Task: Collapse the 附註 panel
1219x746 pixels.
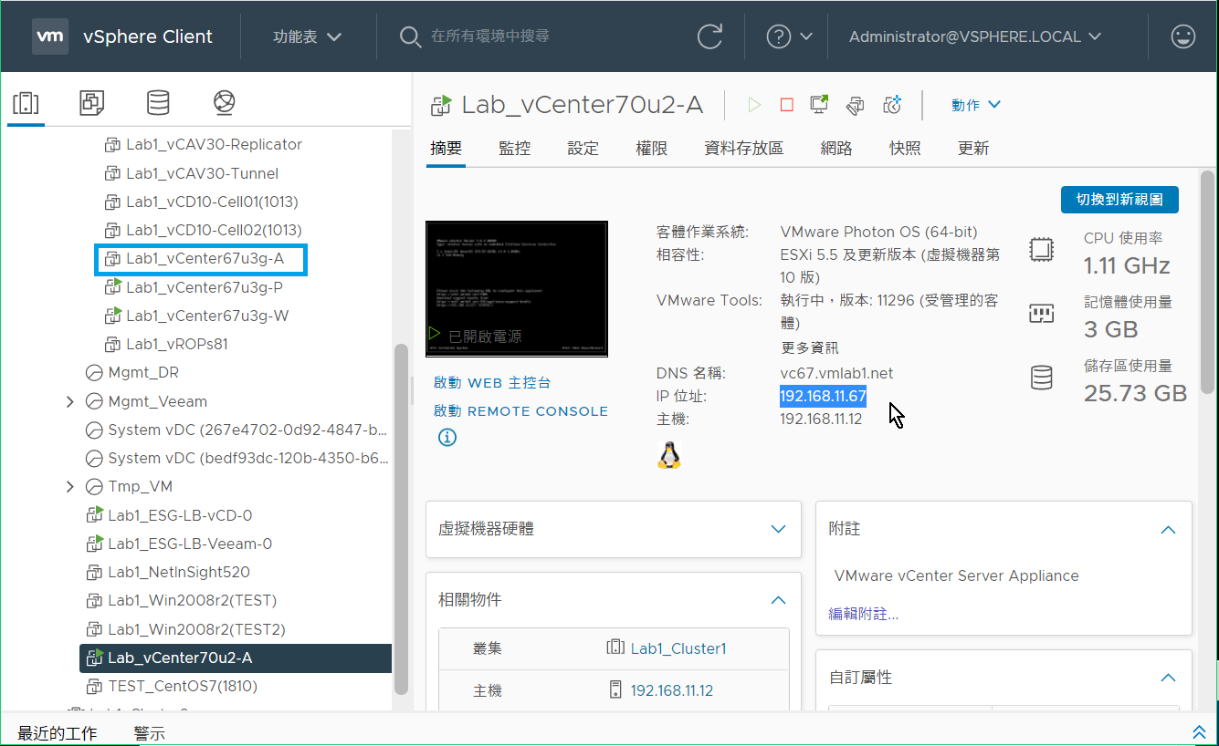Action: click(1168, 529)
